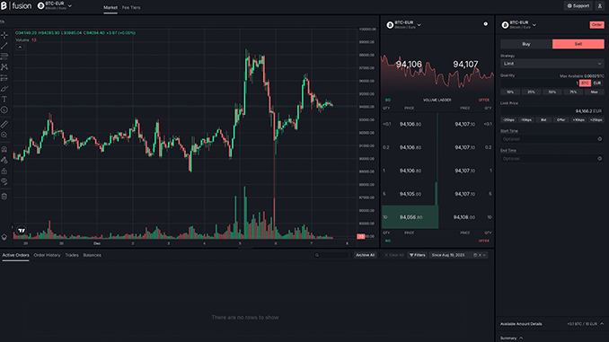Set limit price to Bid
The image size is (609, 342).
tap(543, 120)
